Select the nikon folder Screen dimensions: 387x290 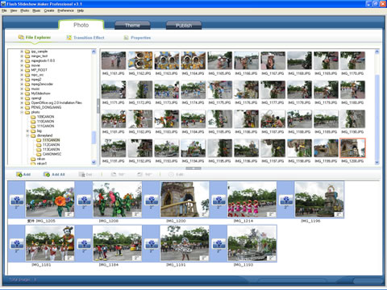[x=41, y=159]
